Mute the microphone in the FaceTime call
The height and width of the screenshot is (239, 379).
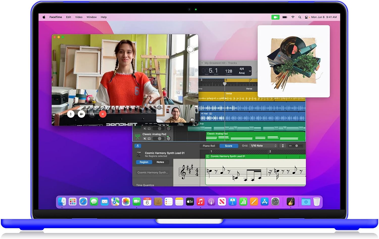71,114
